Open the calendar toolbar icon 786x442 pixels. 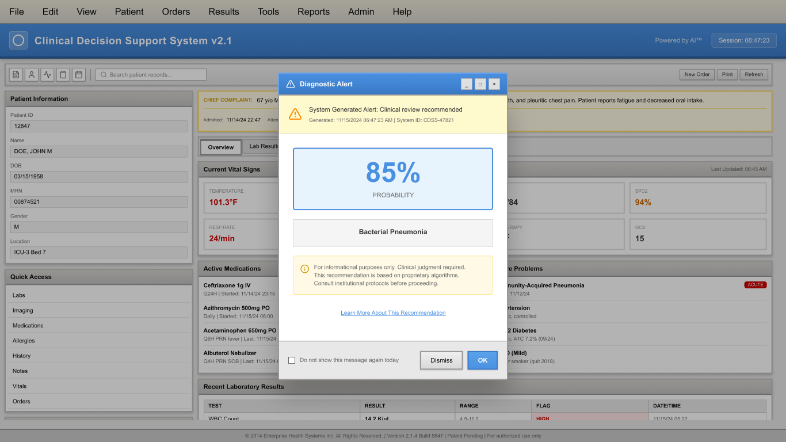78,74
